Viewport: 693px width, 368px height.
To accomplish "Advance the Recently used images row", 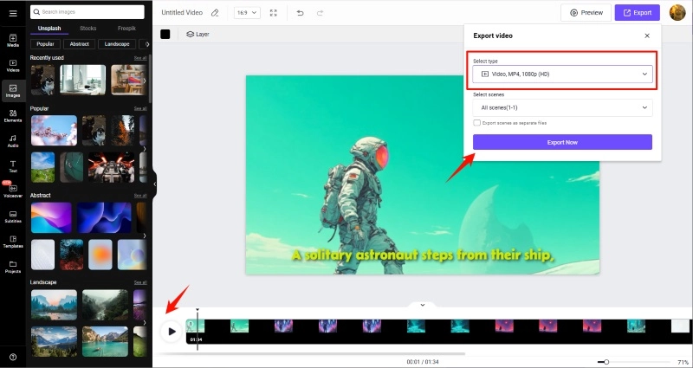I will click(x=145, y=81).
